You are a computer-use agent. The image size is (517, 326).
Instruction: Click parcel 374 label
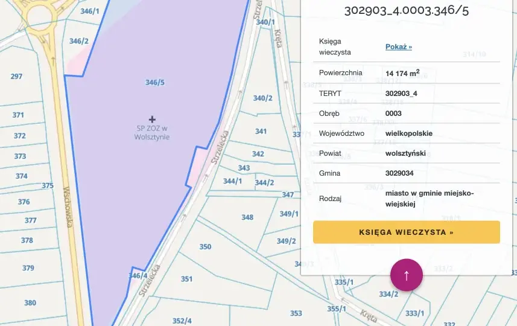point(22,176)
